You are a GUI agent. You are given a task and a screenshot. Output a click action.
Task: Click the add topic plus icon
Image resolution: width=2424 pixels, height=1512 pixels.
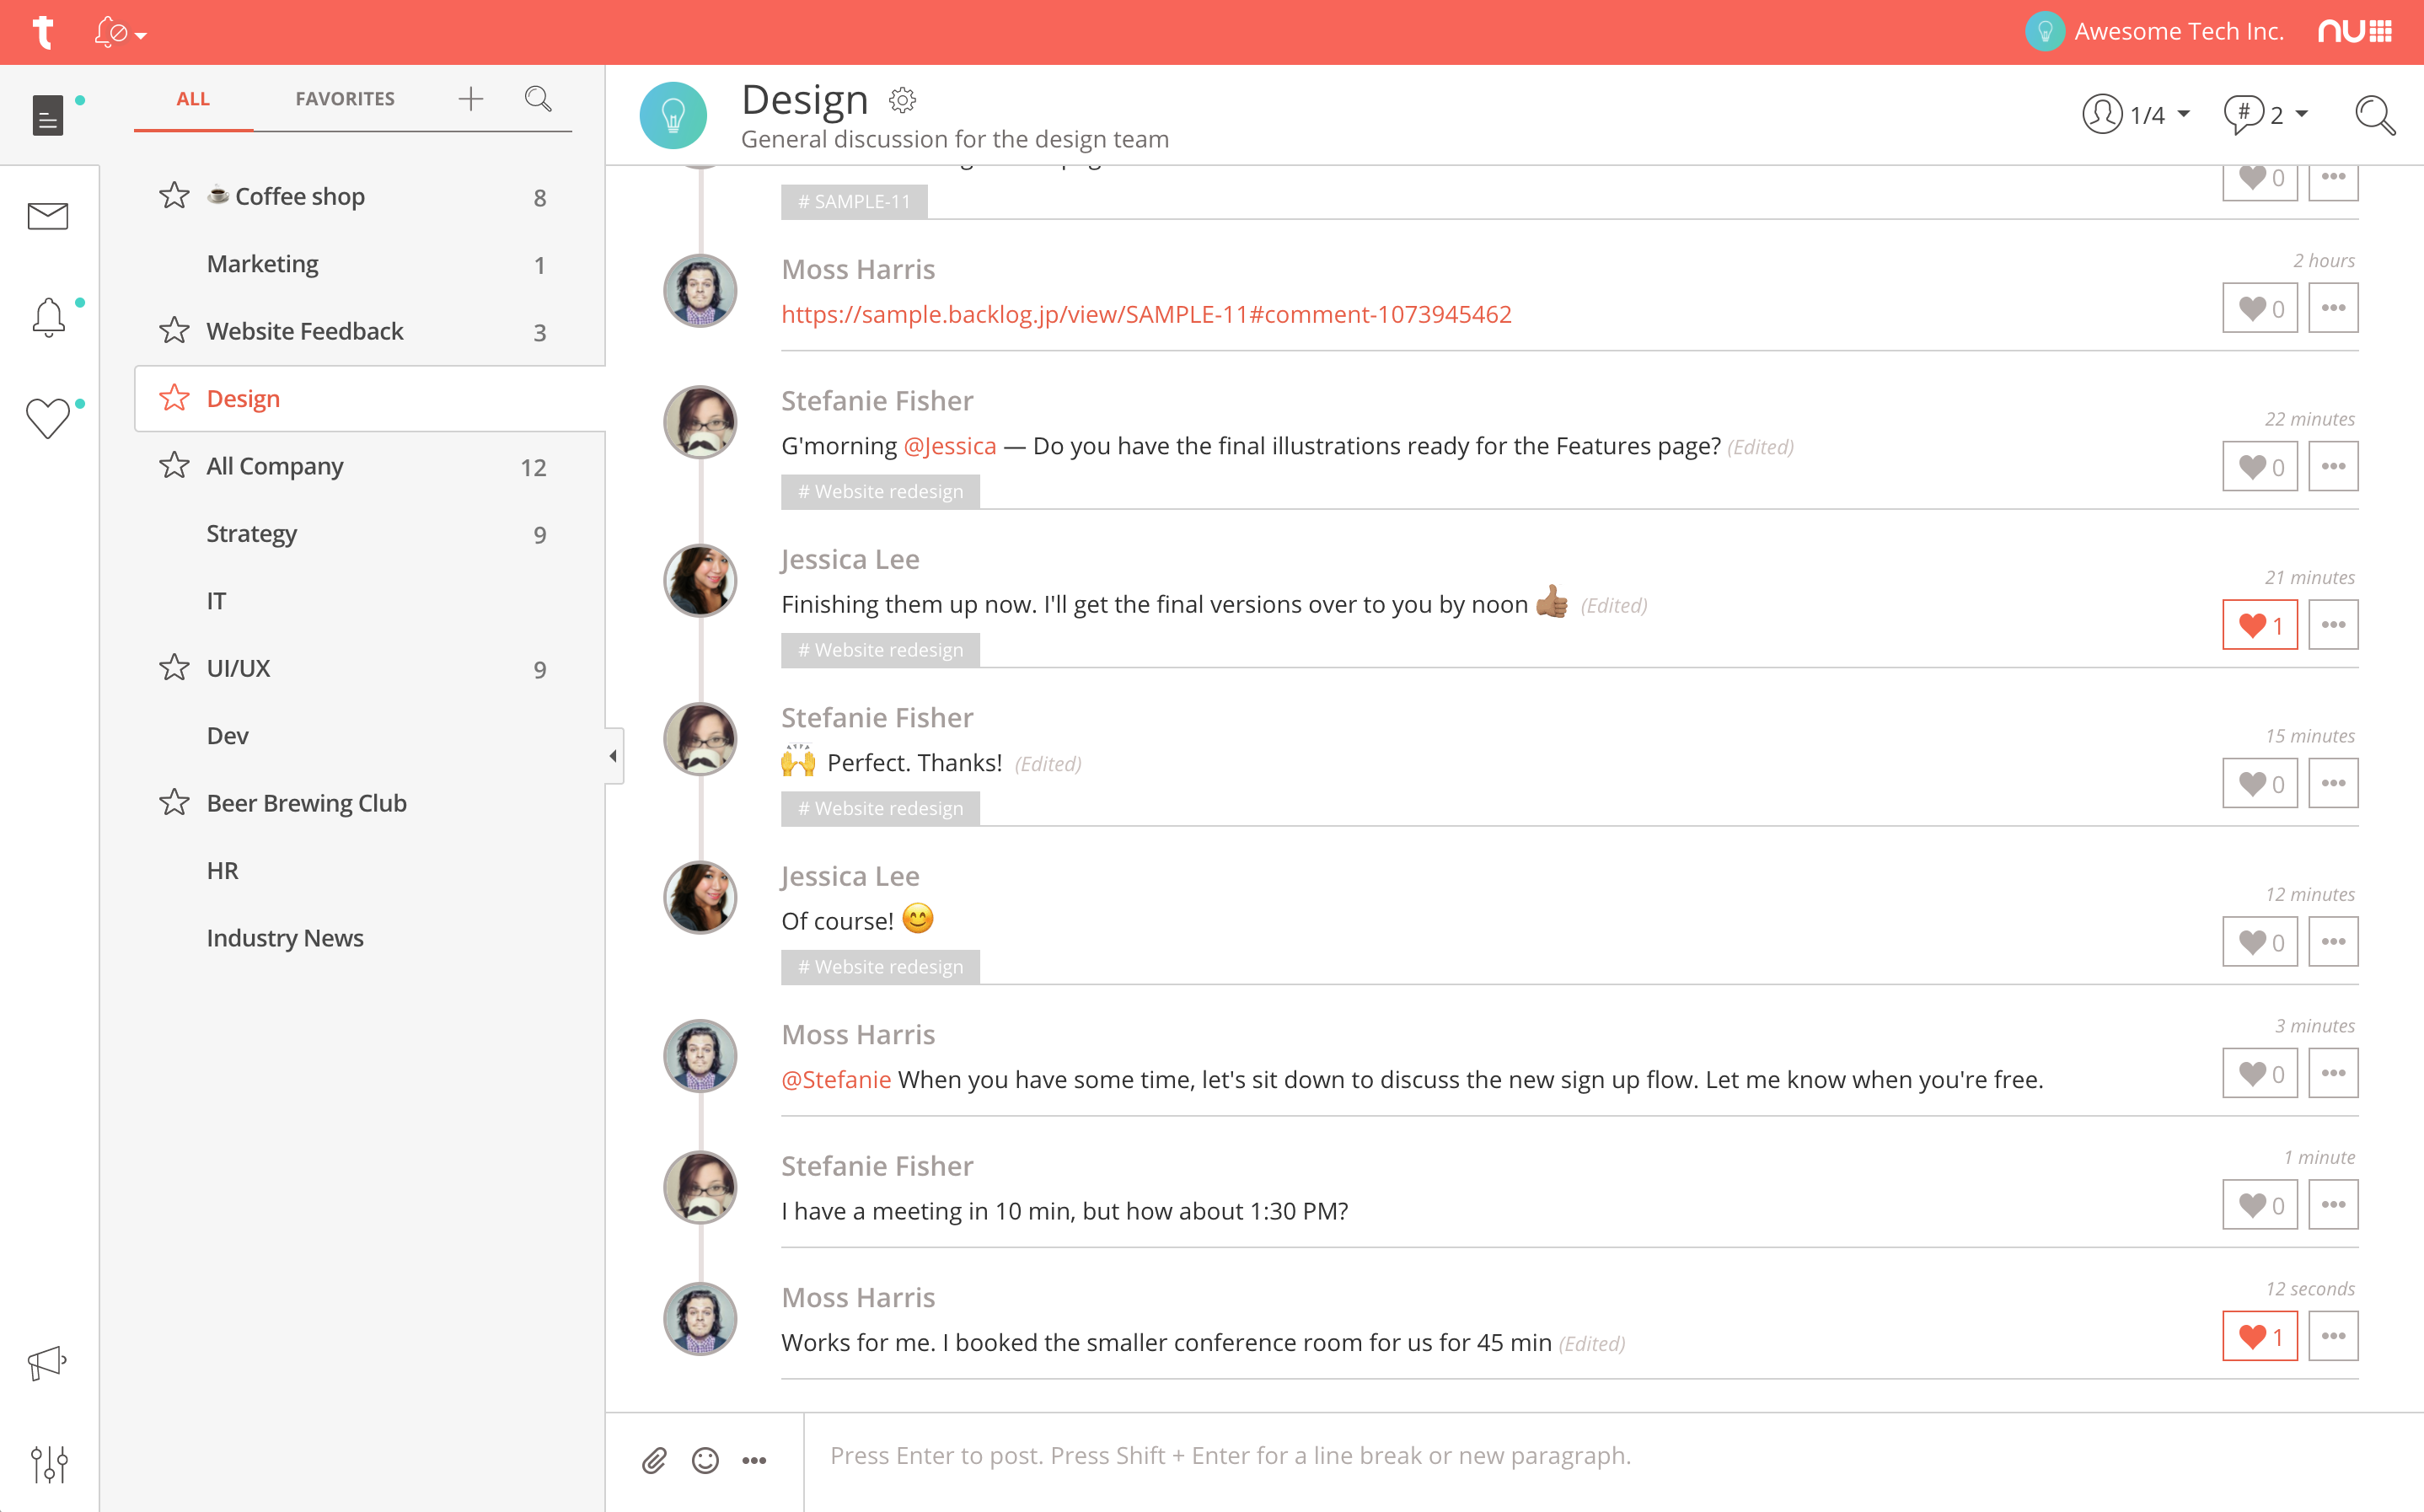click(470, 98)
